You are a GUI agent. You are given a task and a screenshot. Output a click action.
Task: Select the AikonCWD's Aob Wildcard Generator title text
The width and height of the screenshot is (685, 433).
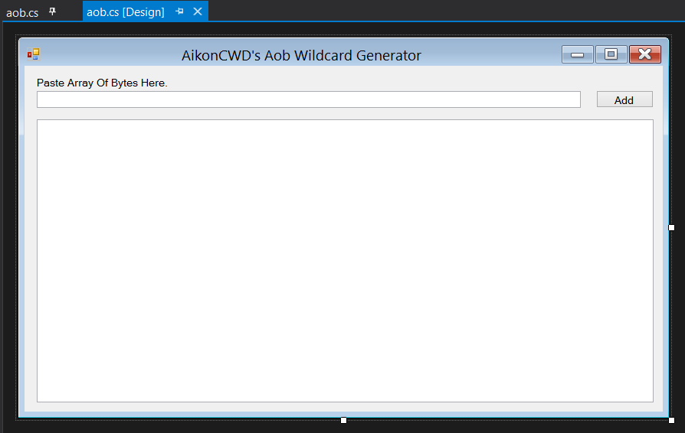301,55
